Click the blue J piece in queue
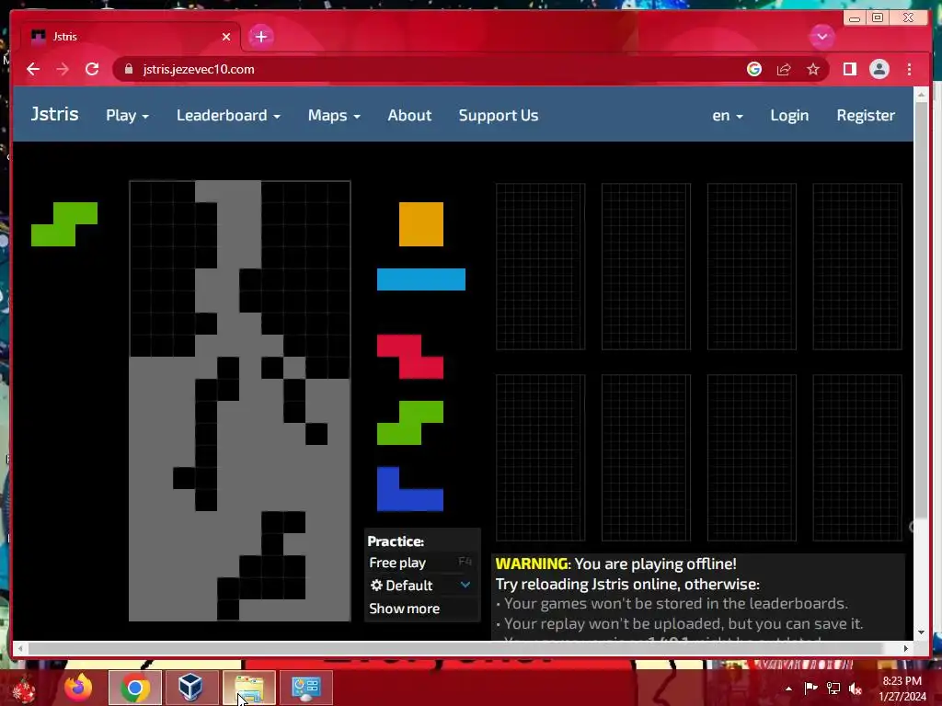The height and width of the screenshot is (706, 942). click(410, 489)
